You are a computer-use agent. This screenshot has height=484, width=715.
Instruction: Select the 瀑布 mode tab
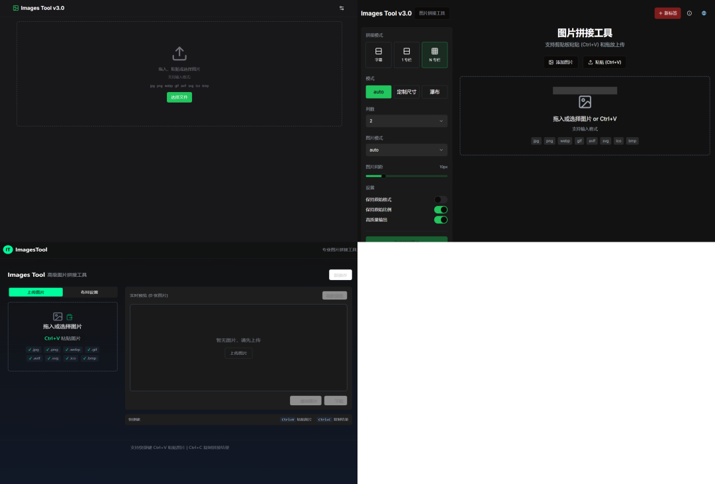tap(434, 91)
